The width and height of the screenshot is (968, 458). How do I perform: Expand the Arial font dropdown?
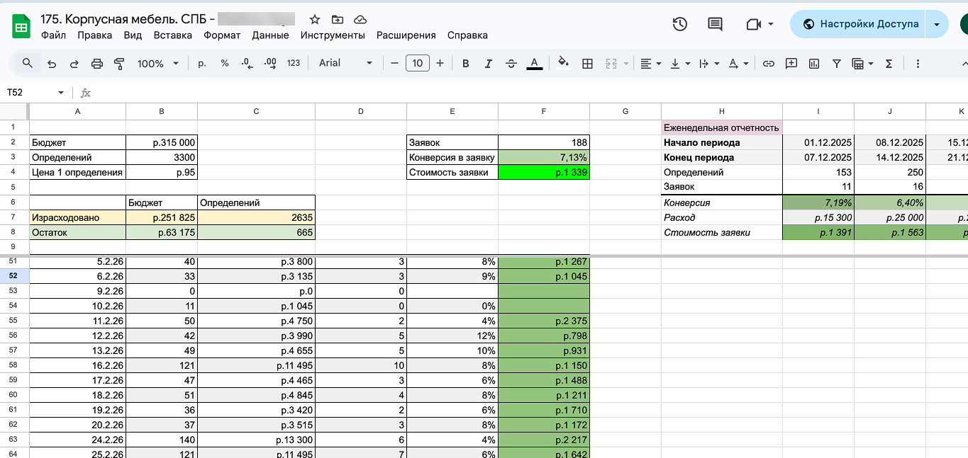click(x=345, y=64)
